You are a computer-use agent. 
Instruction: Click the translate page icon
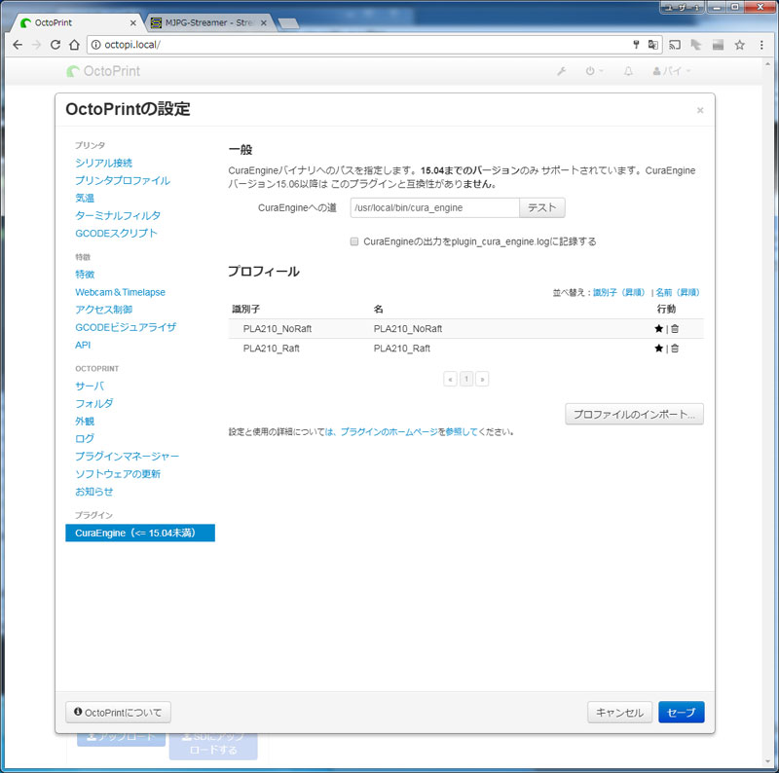click(652, 45)
